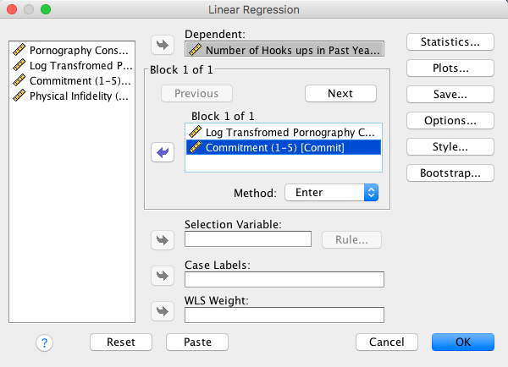This screenshot has height=367, width=508.
Task: Click the blue arrow to remove block variable
Action: [x=161, y=152]
